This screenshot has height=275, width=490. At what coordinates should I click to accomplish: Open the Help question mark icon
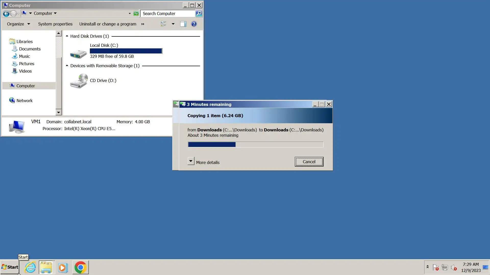tap(194, 24)
